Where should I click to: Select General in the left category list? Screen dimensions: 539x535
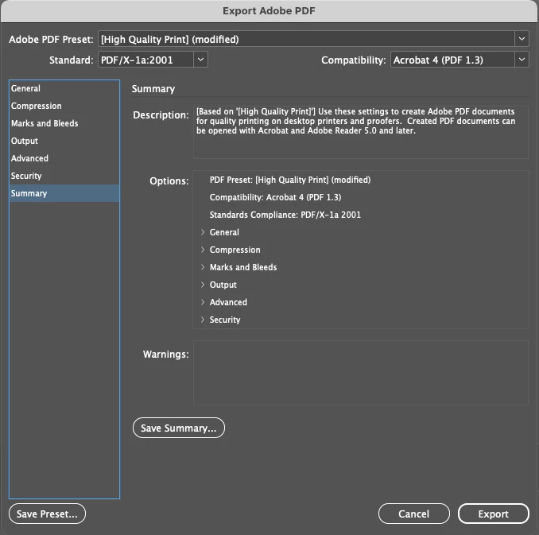tap(64, 88)
